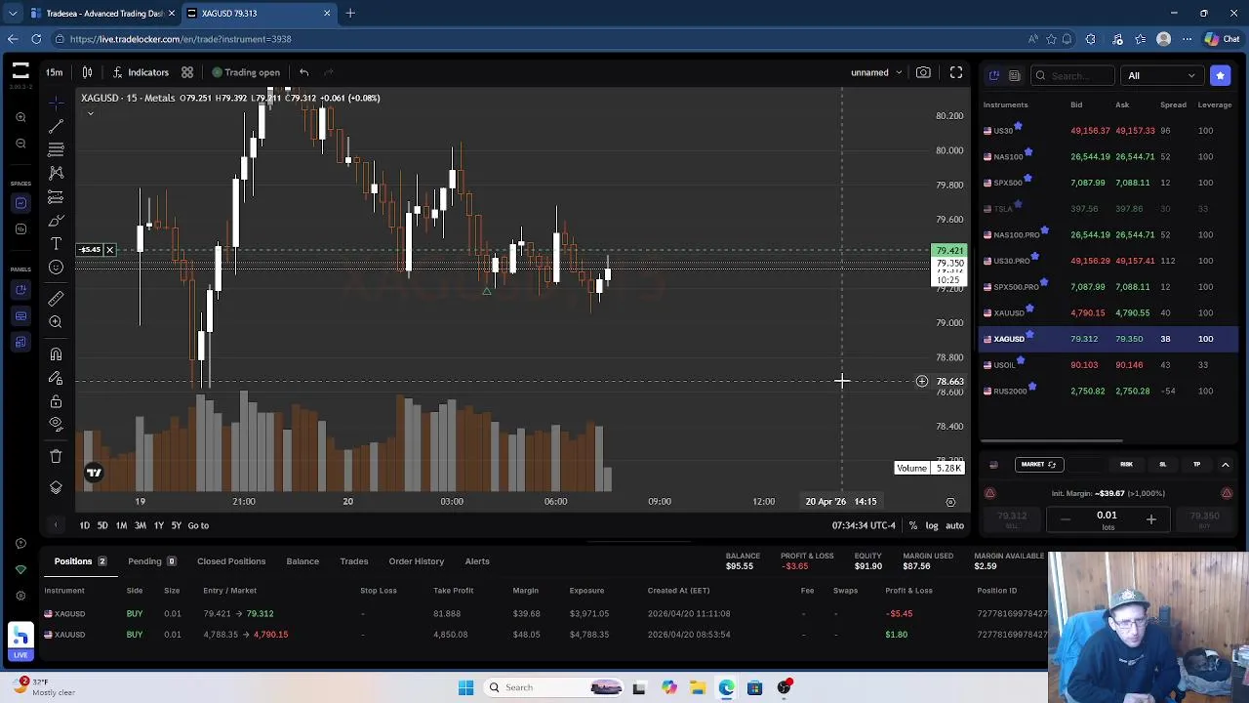This screenshot has width=1249, height=703.
Task: Click the RISK button in order panel
Action: click(x=1126, y=465)
